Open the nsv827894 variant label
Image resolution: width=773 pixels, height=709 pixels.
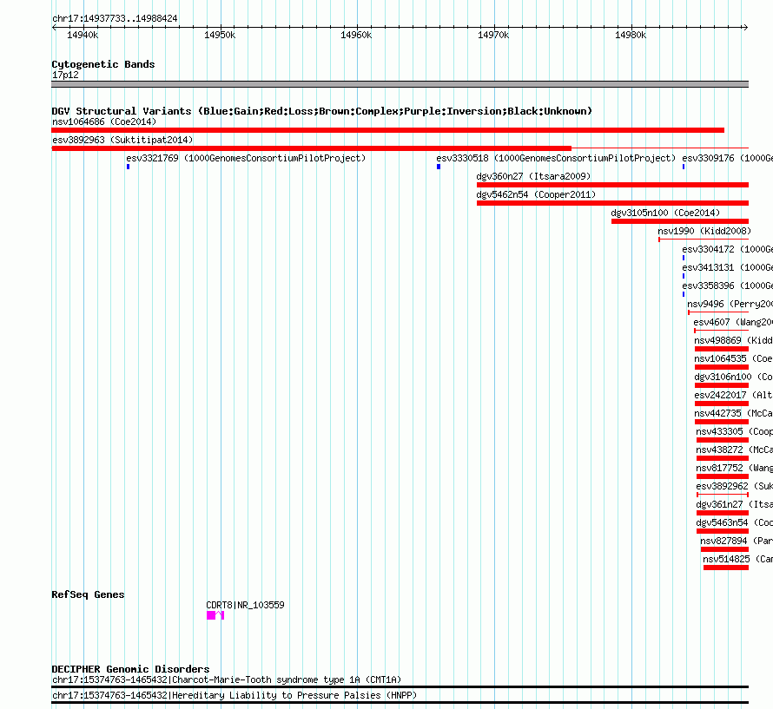(x=736, y=541)
